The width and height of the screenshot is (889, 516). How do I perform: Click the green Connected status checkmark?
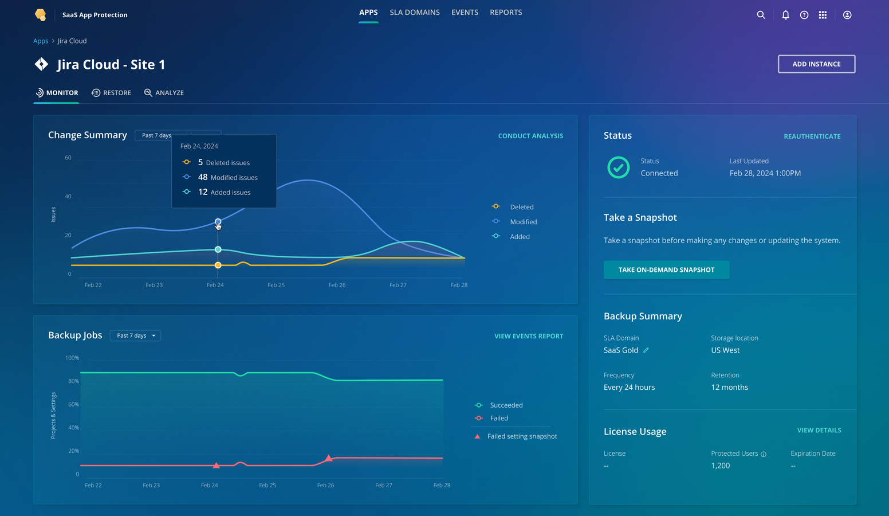coord(618,167)
